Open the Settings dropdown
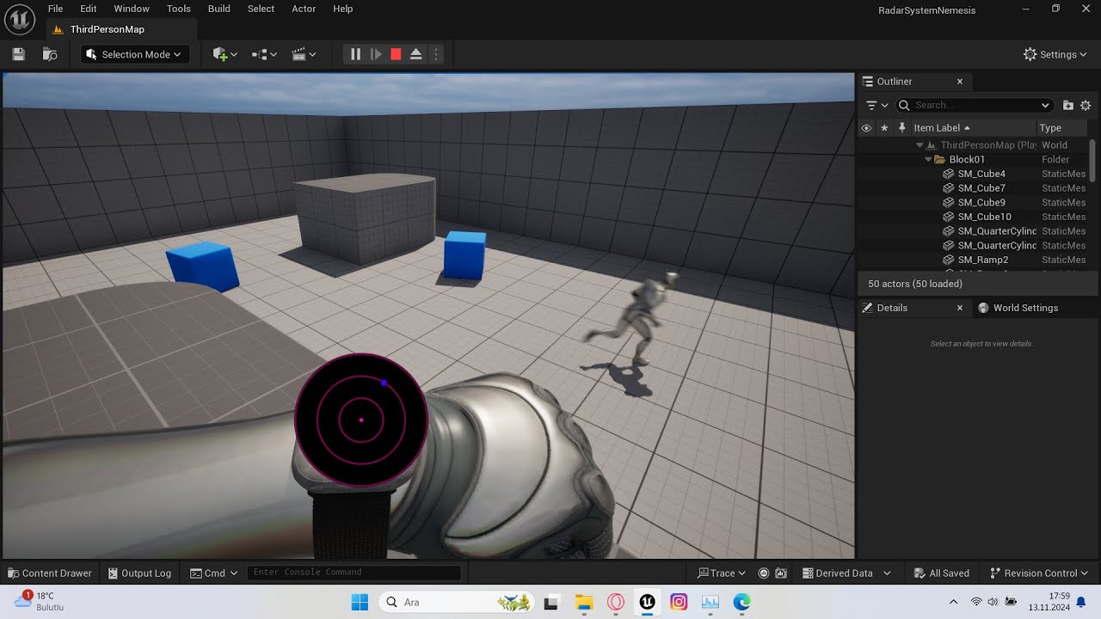 pos(1055,54)
